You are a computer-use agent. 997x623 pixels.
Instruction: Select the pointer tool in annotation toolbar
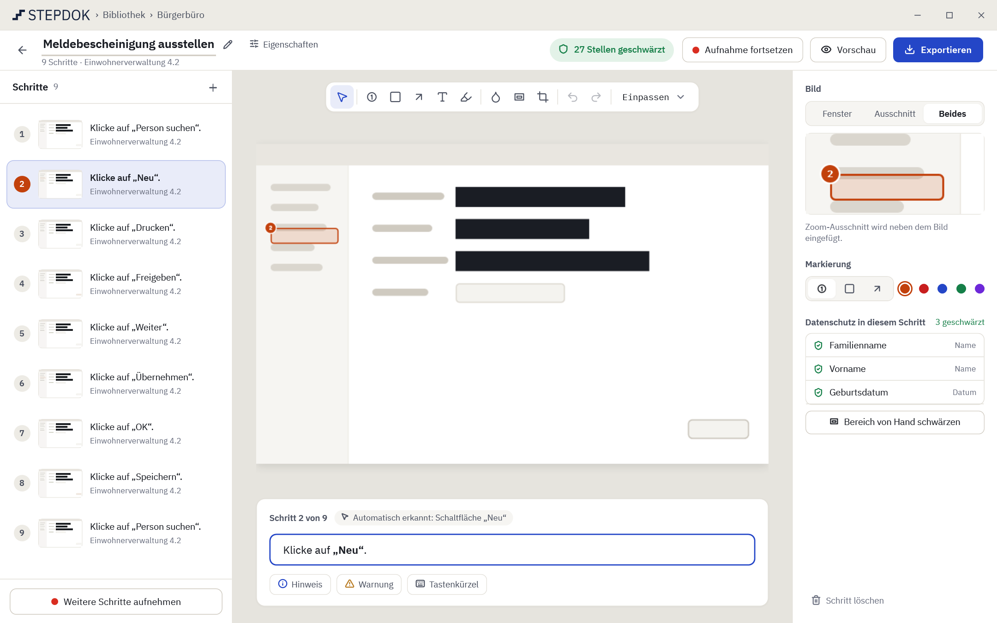point(342,97)
